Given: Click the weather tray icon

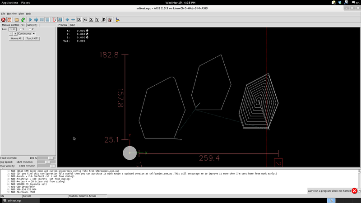Looking at the screenshot, I should pos(333,3).
